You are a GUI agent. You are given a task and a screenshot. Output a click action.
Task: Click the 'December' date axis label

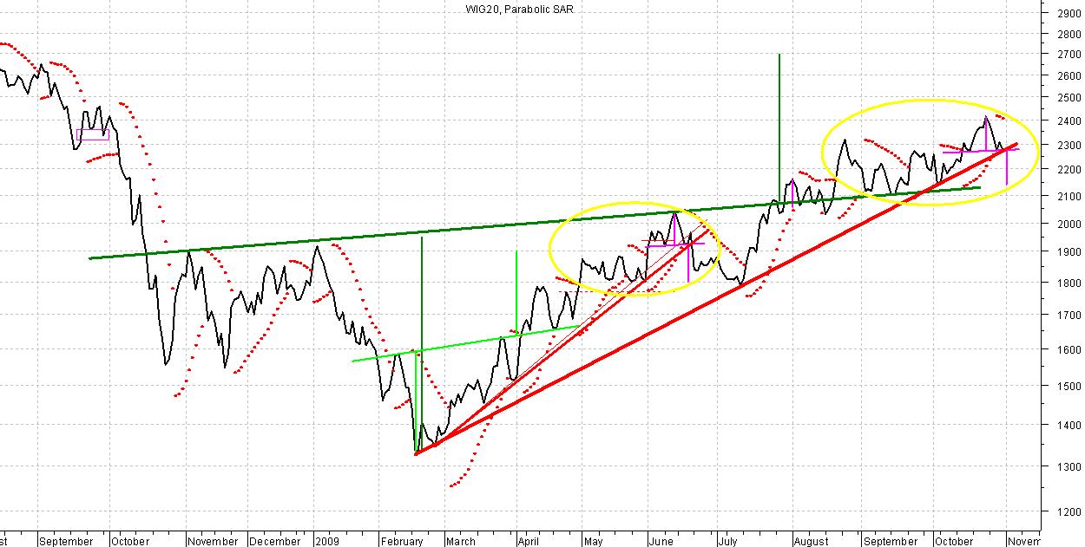274,541
